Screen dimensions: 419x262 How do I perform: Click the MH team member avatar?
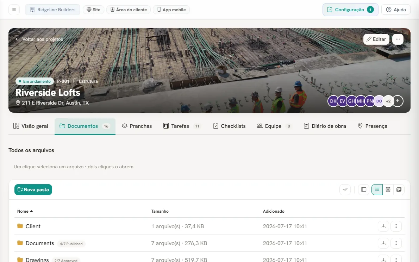pyautogui.click(x=361, y=101)
